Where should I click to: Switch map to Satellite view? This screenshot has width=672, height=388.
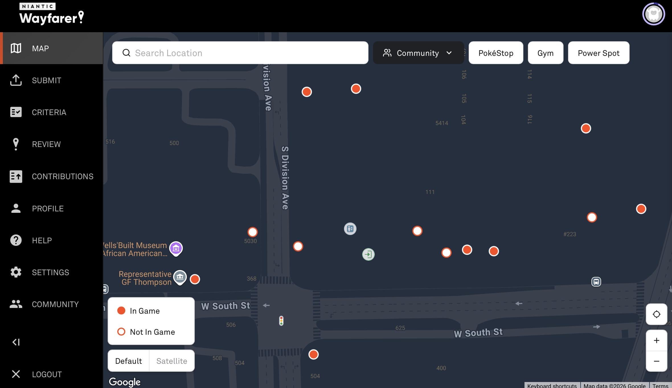point(172,361)
